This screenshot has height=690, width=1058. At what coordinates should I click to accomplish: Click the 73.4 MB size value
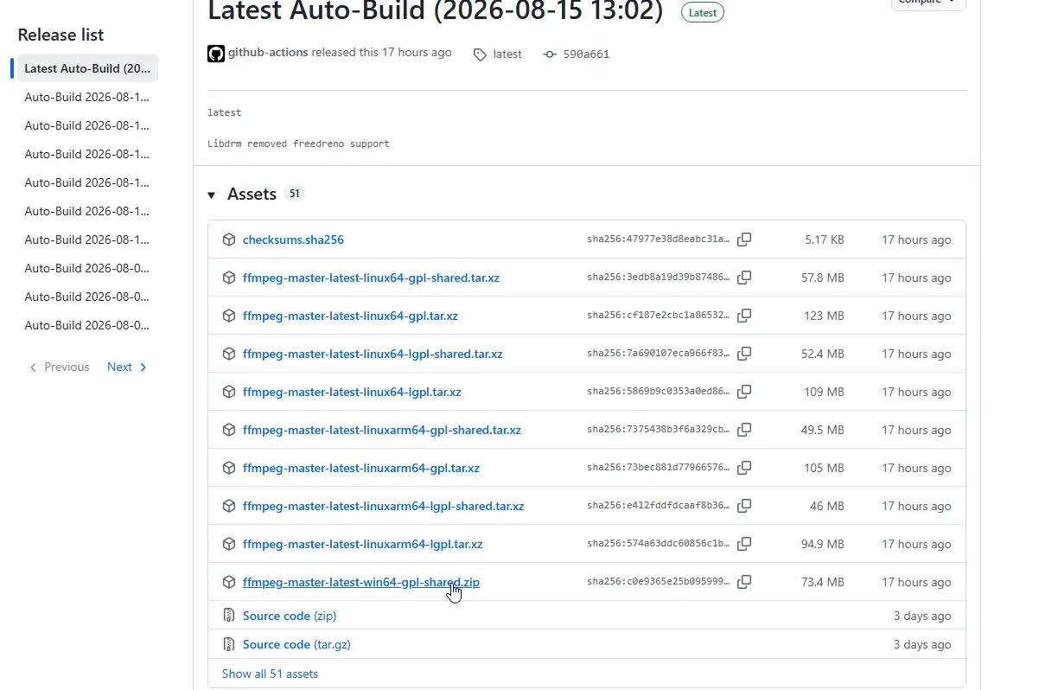pyautogui.click(x=822, y=582)
